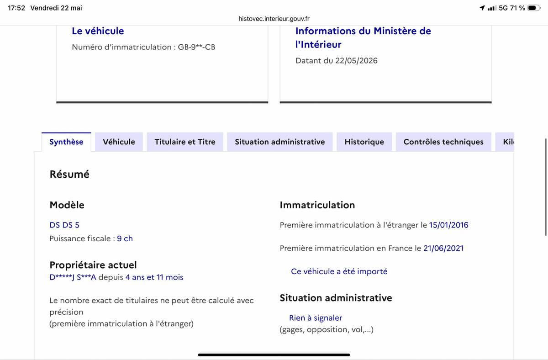Click Datant du 22/05/2026 text
This screenshot has height=360, width=548.
click(x=337, y=61)
